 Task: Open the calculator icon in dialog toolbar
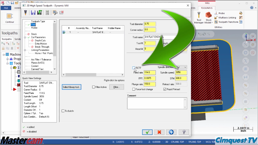[47, 13]
